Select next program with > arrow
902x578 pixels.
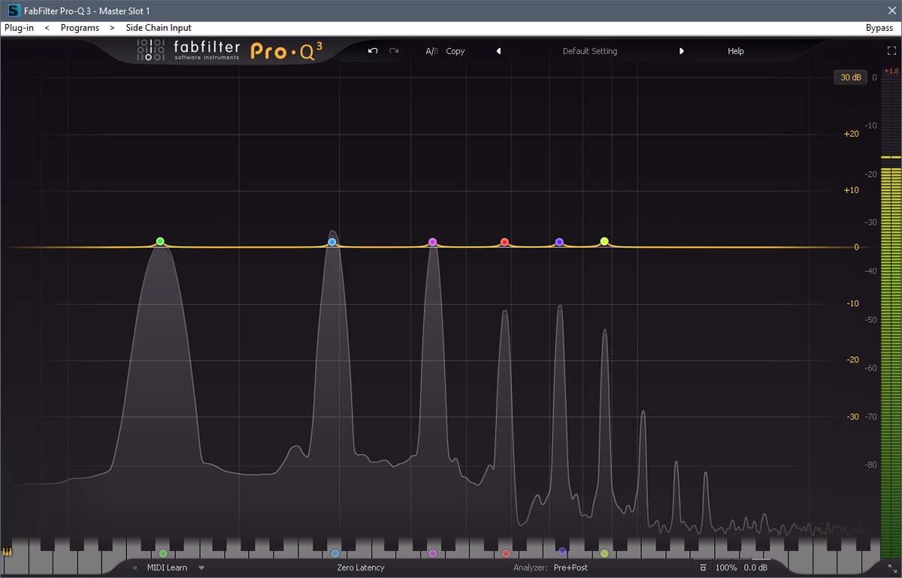[x=112, y=28]
